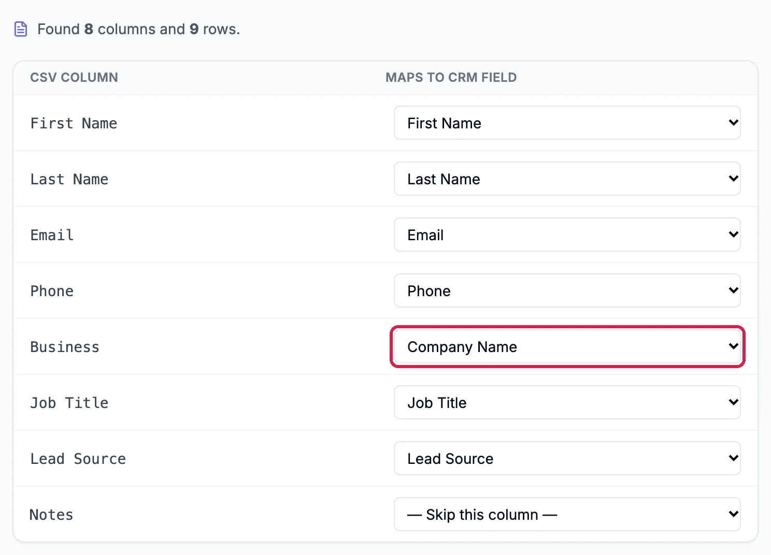771x555 pixels.
Task: Click the 'Last Name' CSV column label
Action: pos(69,179)
